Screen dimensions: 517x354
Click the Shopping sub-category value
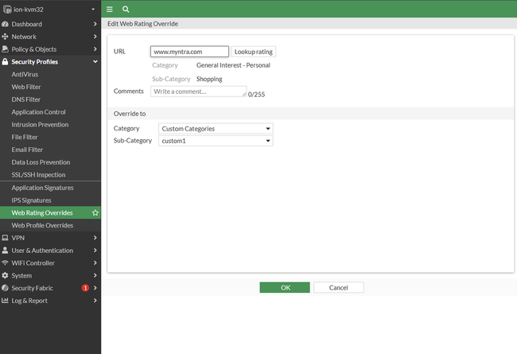209,80
